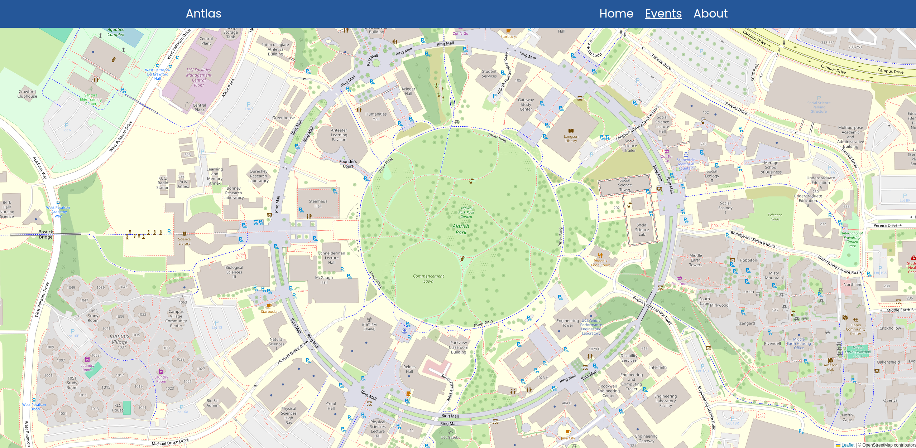Open the Home navigation link
This screenshot has height=448, width=916.
pos(616,14)
